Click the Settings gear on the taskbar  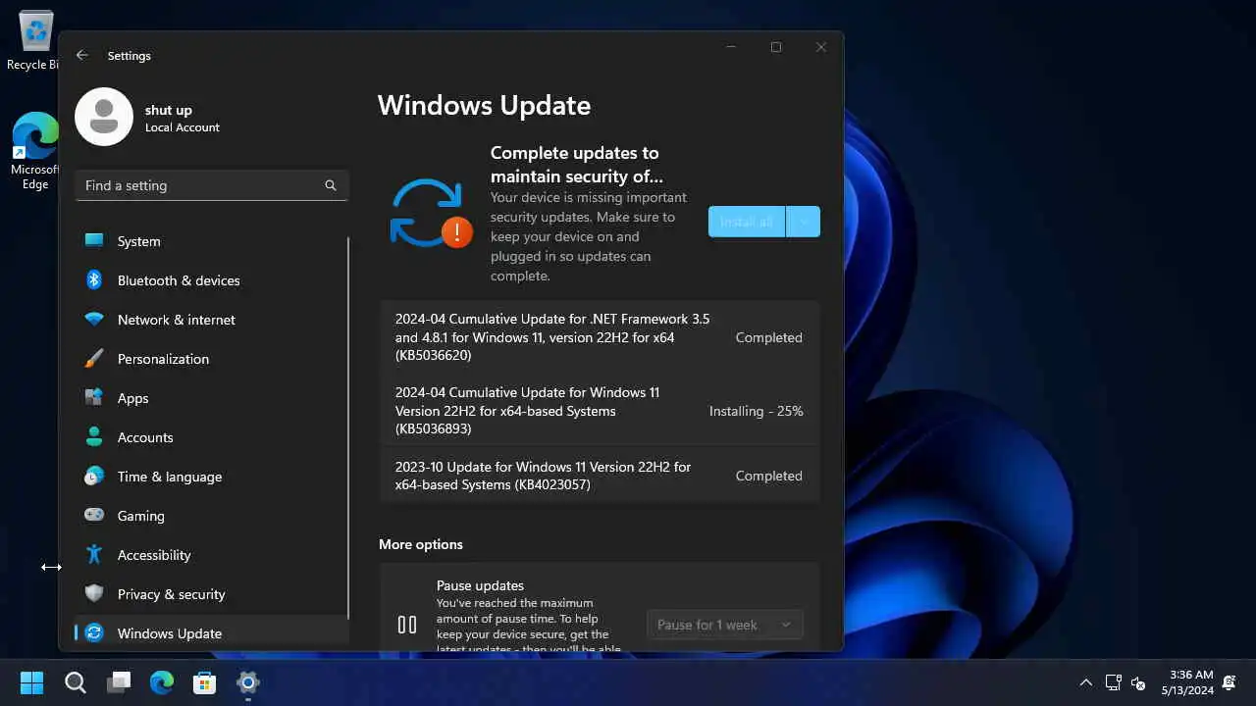[247, 682]
